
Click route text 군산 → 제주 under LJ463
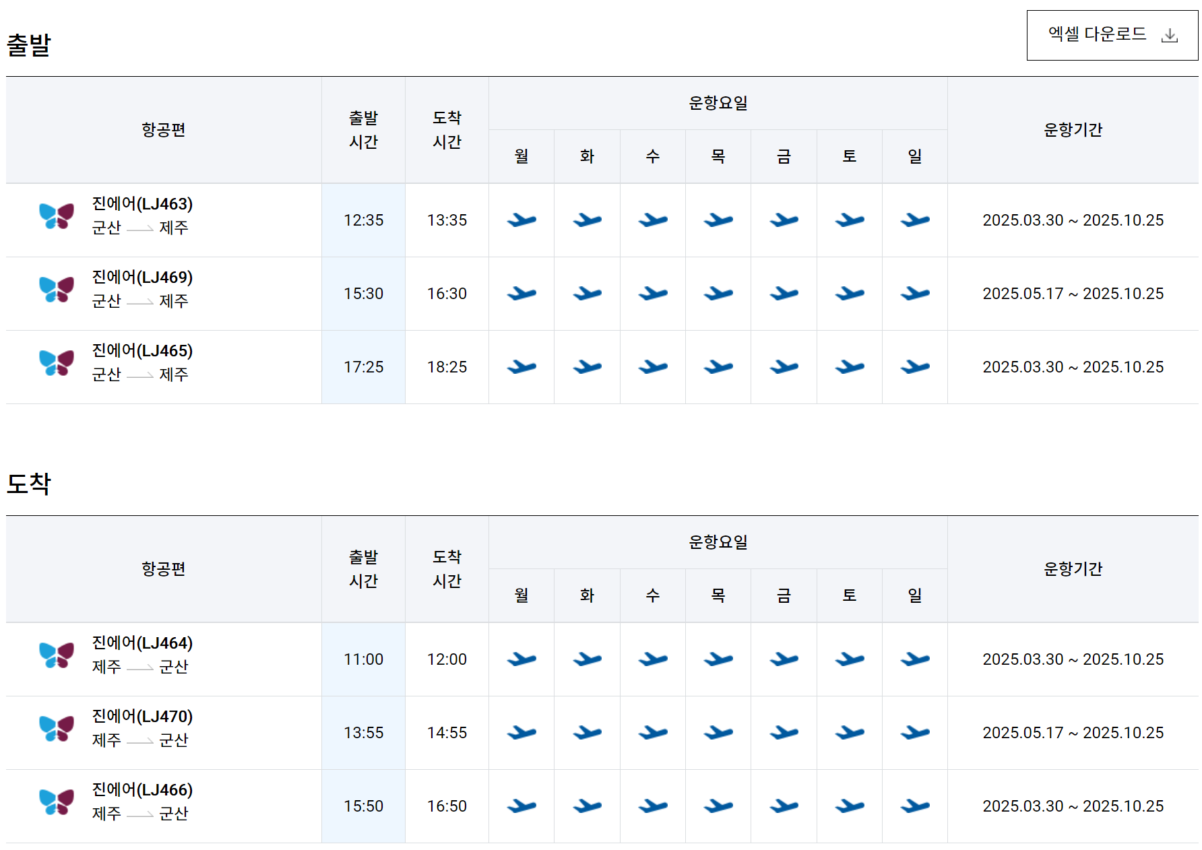[140, 228]
